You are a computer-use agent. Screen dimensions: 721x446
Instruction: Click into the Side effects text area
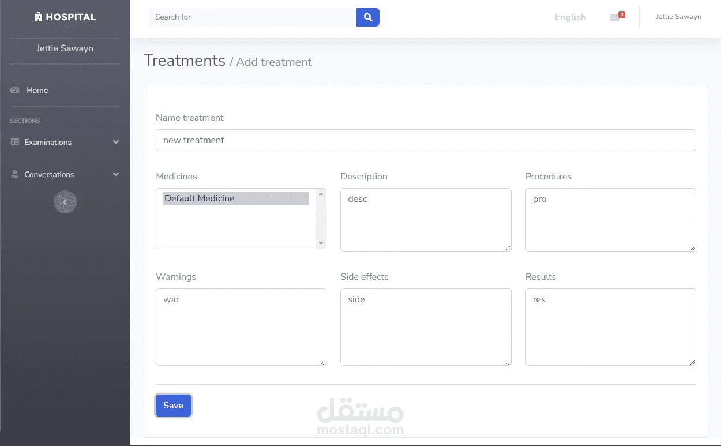coord(426,327)
